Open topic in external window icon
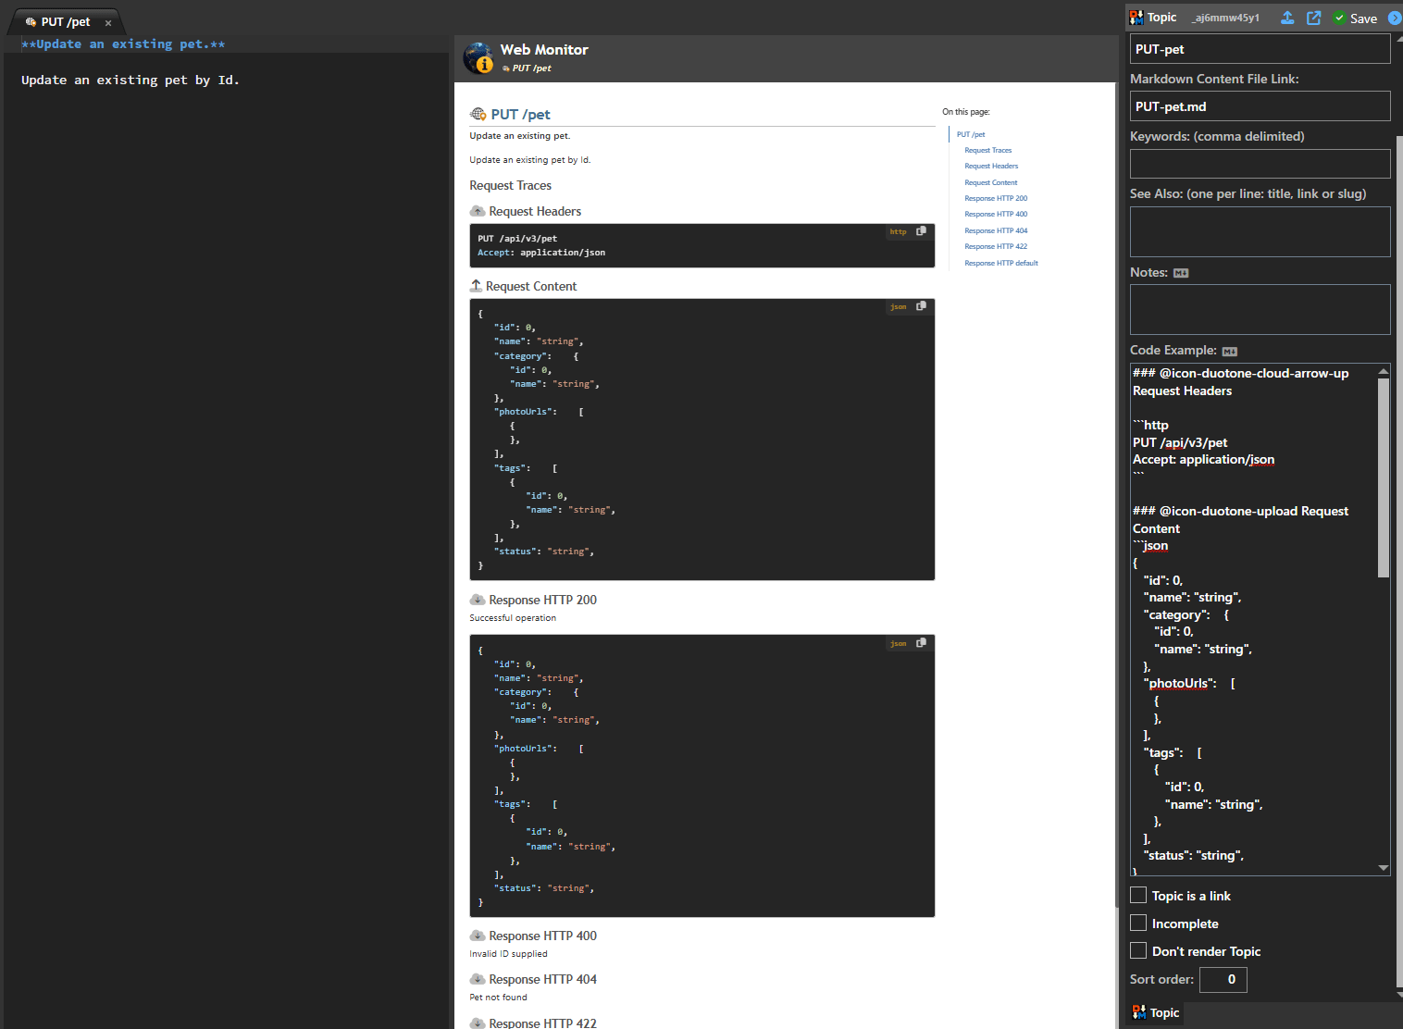This screenshot has height=1029, width=1403. (x=1313, y=18)
